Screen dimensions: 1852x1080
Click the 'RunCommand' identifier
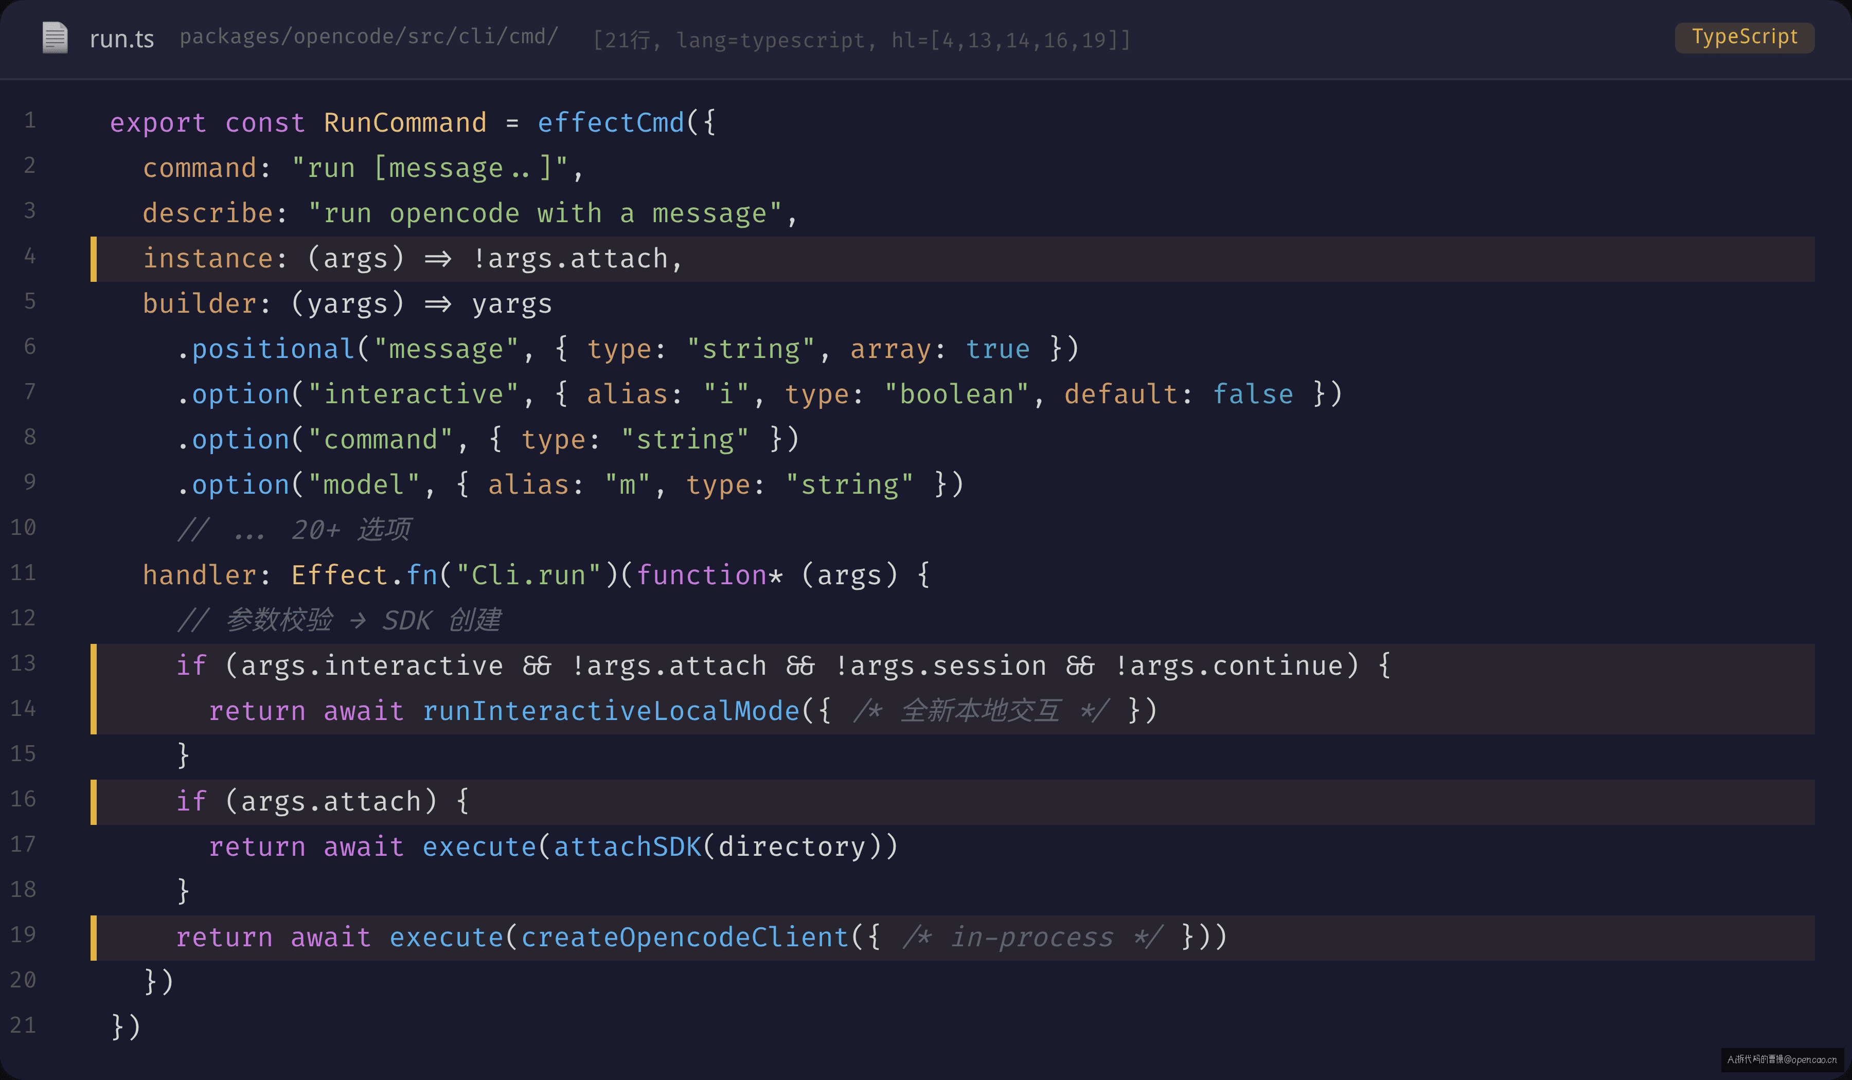pyautogui.click(x=405, y=123)
